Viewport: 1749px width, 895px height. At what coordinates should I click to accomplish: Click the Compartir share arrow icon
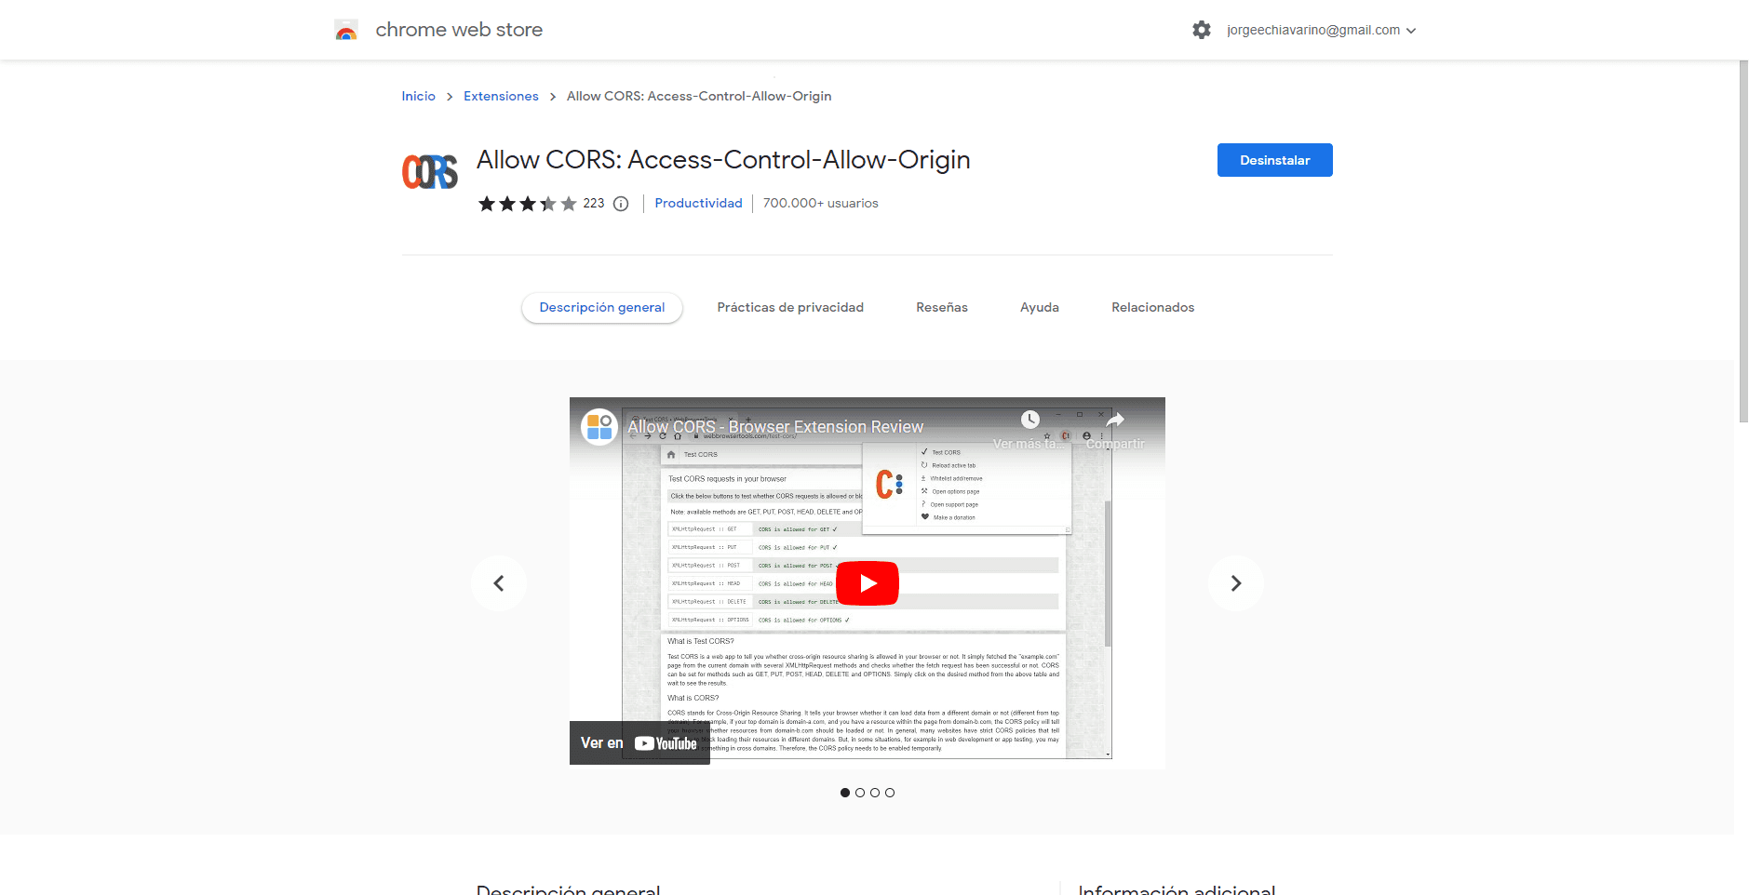[1115, 420]
